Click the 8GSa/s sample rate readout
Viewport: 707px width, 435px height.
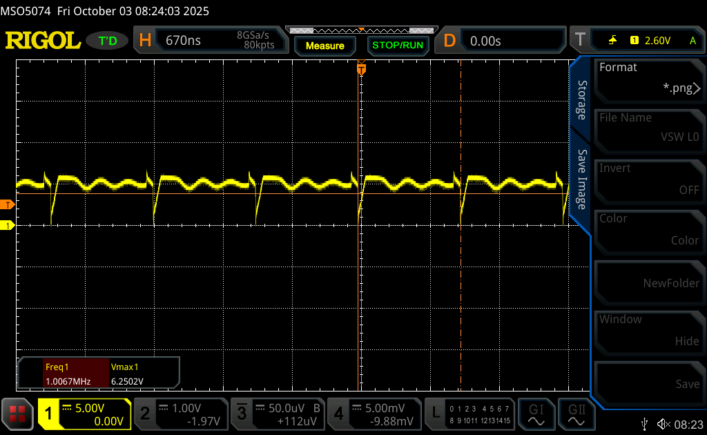[253, 35]
